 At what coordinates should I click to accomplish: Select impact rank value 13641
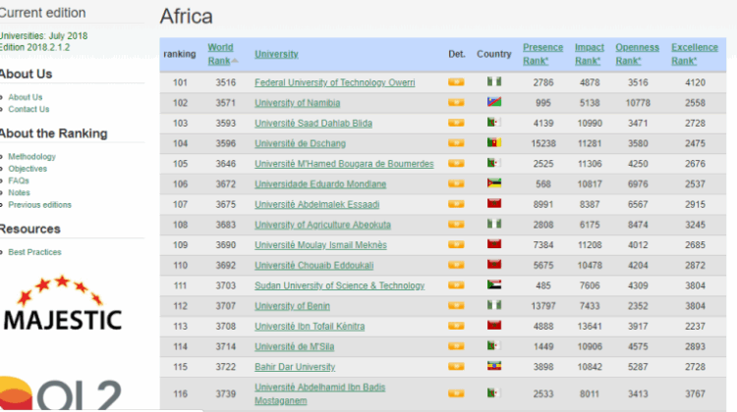[x=590, y=326]
